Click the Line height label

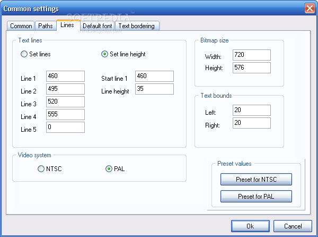(x=115, y=91)
